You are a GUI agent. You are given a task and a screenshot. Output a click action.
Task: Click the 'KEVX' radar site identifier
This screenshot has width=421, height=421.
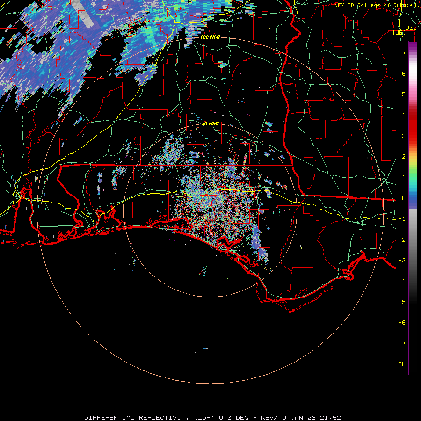[270, 418]
